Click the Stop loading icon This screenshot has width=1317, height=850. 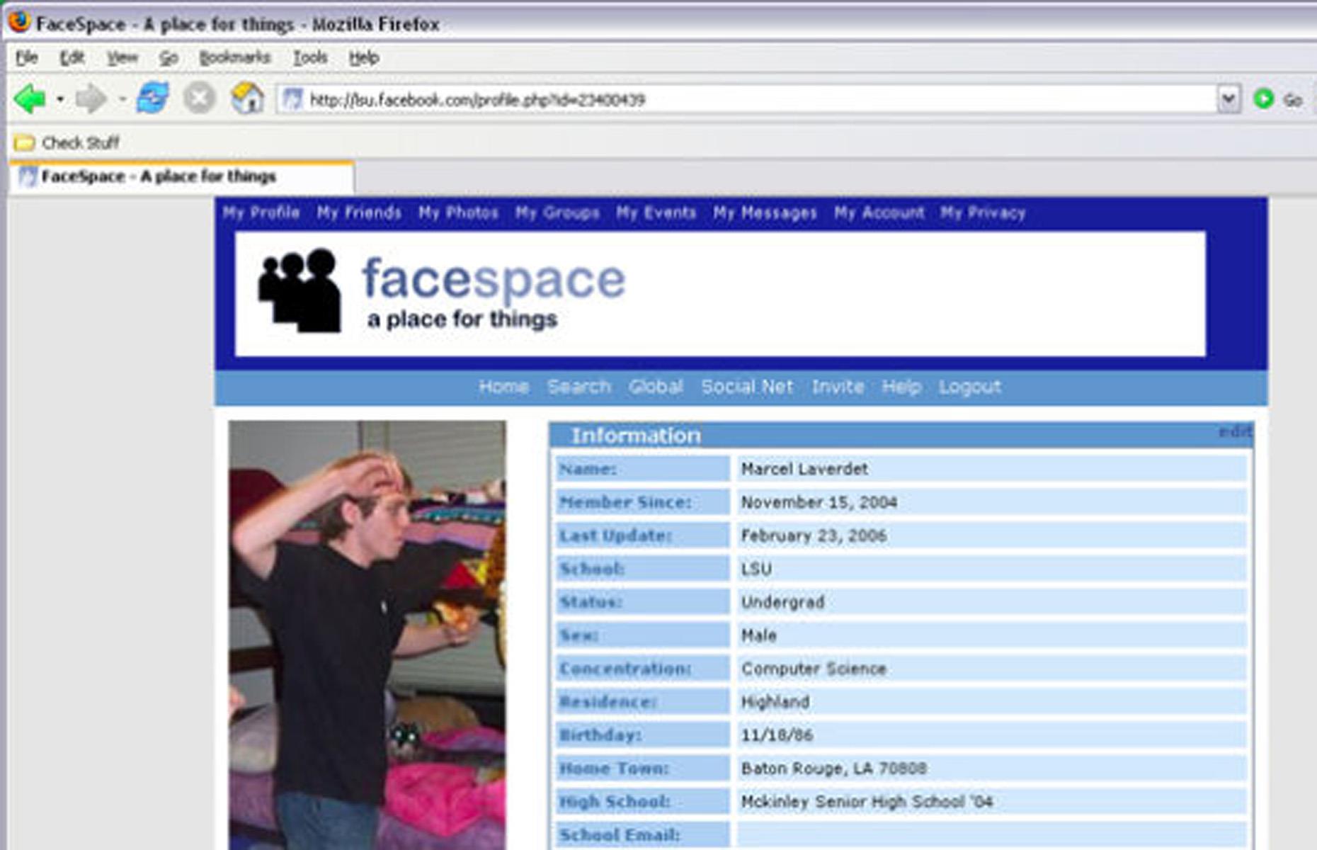[200, 98]
